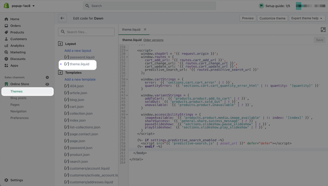Select the theme.liquid editor tab
This screenshot has height=186, width=328.
[x=131, y=29]
